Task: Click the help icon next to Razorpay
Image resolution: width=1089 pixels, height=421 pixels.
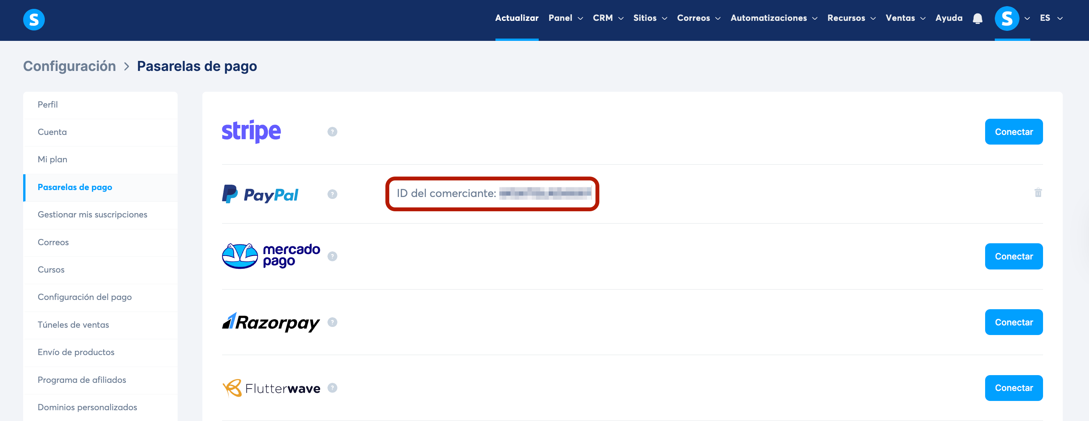Action: click(332, 322)
